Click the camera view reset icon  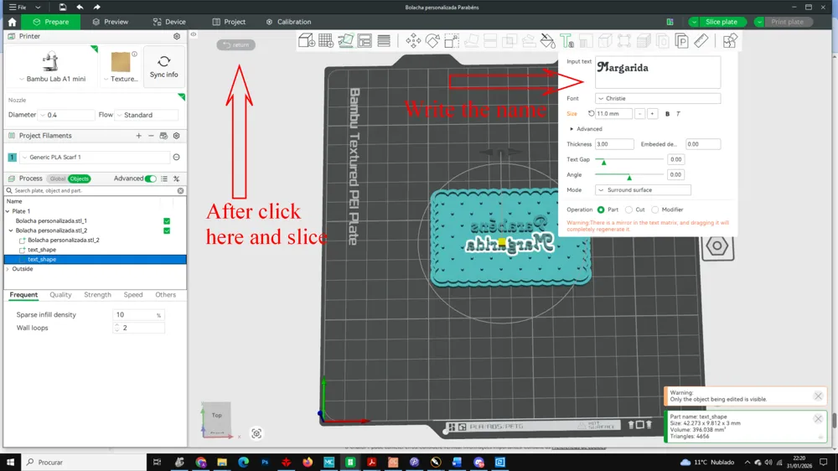(x=256, y=433)
